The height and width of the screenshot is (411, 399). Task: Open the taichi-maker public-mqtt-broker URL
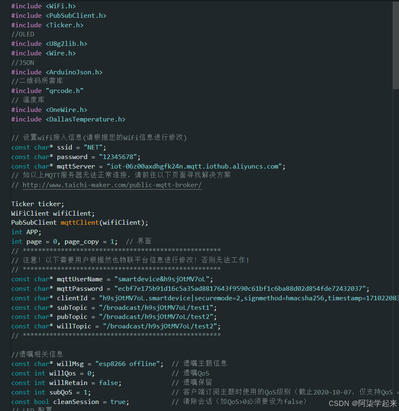tap(112, 185)
